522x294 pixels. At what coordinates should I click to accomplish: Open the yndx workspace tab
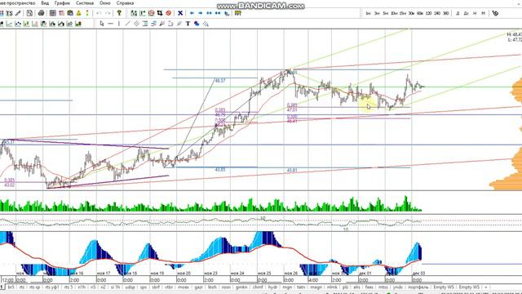(x=398, y=287)
